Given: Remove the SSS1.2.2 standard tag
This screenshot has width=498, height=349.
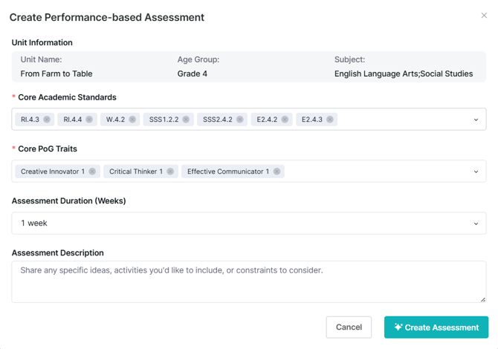Looking at the screenshot, I should [x=186, y=120].
